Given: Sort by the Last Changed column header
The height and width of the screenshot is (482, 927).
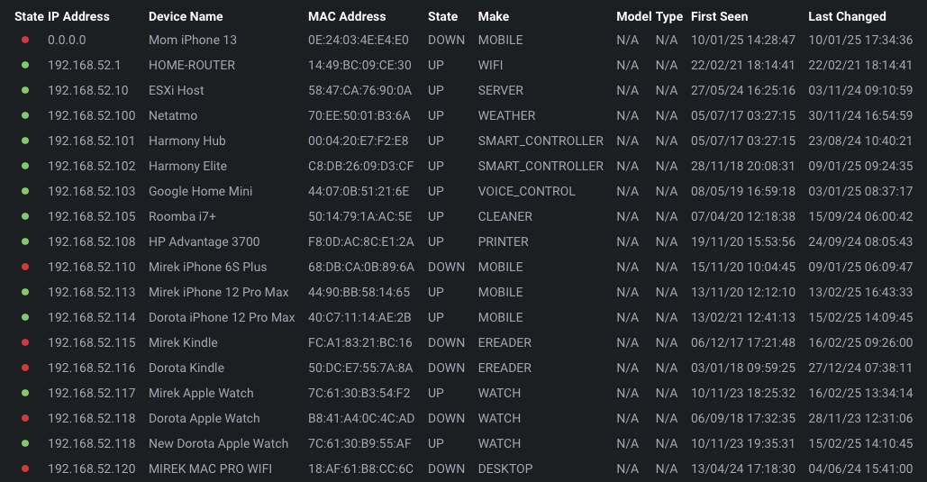Looking at the screenshot, I should coord(847,16).
